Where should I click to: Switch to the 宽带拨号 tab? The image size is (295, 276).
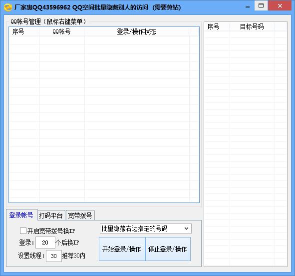coord(80,215)
